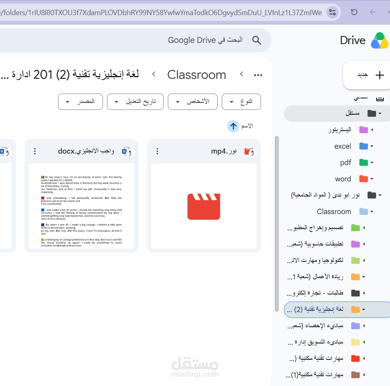Click the brown مهارات تقنية مكتبية(1) folder icon
The height and width of the screenshot is (386, 390).
point(355,375)
